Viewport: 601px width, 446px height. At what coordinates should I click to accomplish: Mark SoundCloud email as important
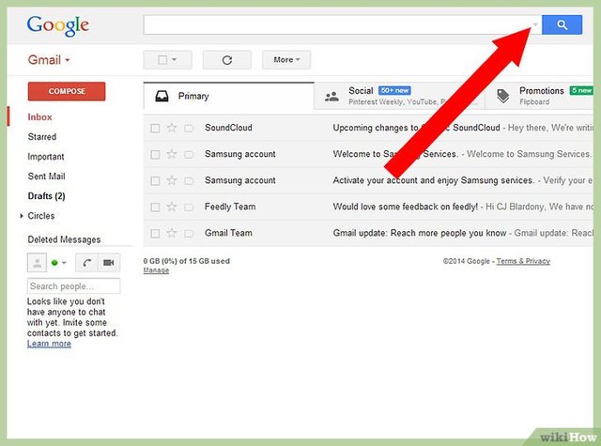coord(189,128)
